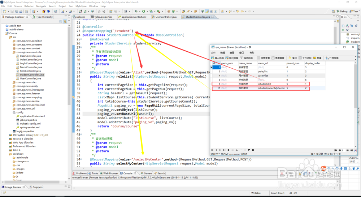The height and width of the screenshot is (197, 361).
Task: Toggle Mark Occurrences highlighter icon
Action: (207, 11)
